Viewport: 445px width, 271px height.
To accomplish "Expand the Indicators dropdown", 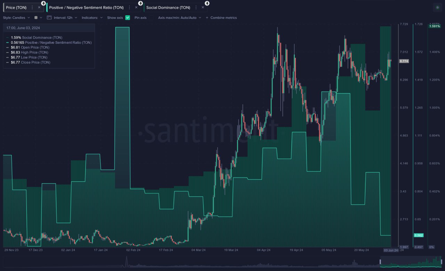I will pos(92,17).
